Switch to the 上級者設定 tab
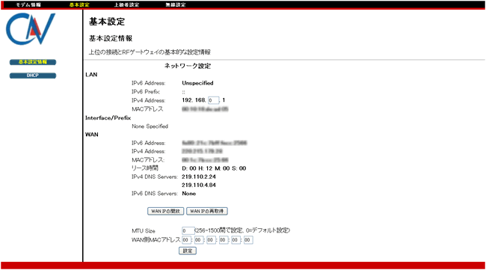 coord(126,4)
